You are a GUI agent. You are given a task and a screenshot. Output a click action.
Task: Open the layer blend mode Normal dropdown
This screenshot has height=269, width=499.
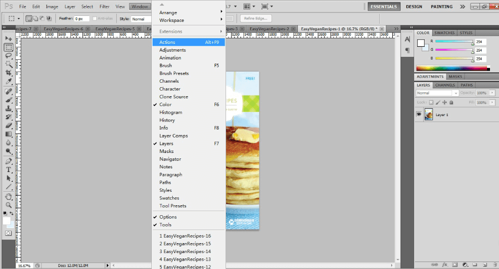click(437, 93)
